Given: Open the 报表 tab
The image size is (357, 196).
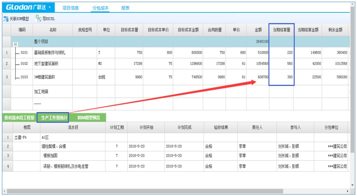Looking at the screenshot, I should click(125, 8).
